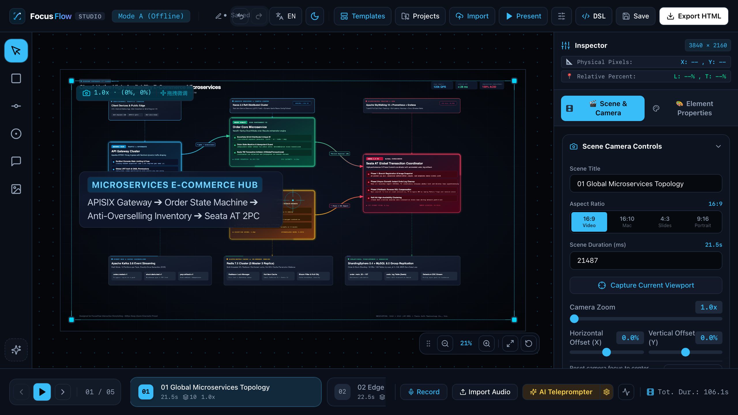The image size is (738, 415).
Task: Select scene card 02 Edge
Action: point(357,392)
